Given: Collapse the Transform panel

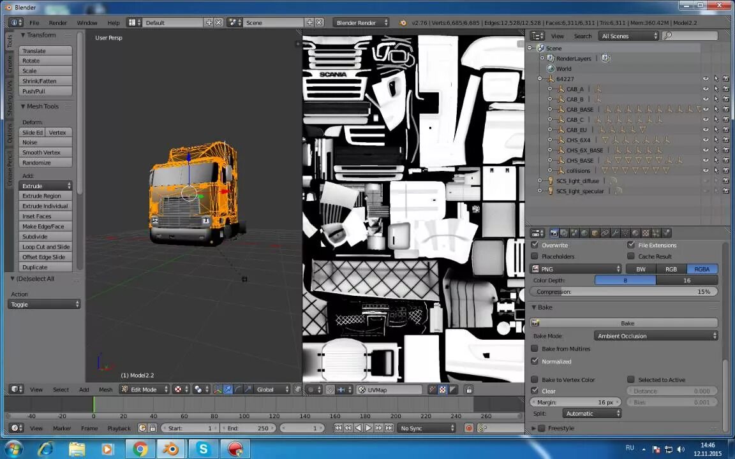Looking at the screenshot, I should tap(22, 35).
